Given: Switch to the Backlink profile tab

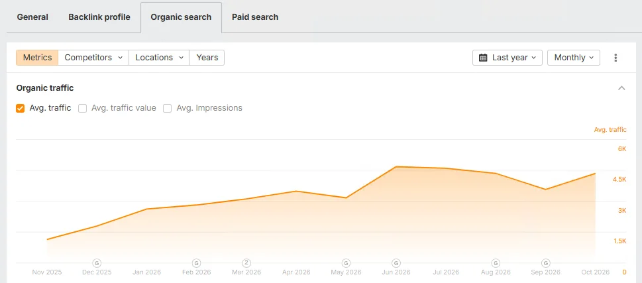Looking at the screenshot, I should [x=99, y=17].
